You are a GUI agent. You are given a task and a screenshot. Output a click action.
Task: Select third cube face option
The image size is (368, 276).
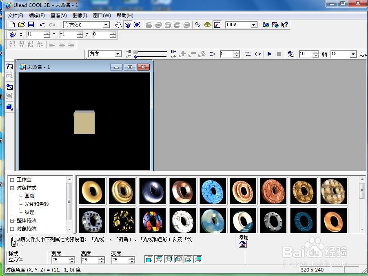[x=168, y=259]
